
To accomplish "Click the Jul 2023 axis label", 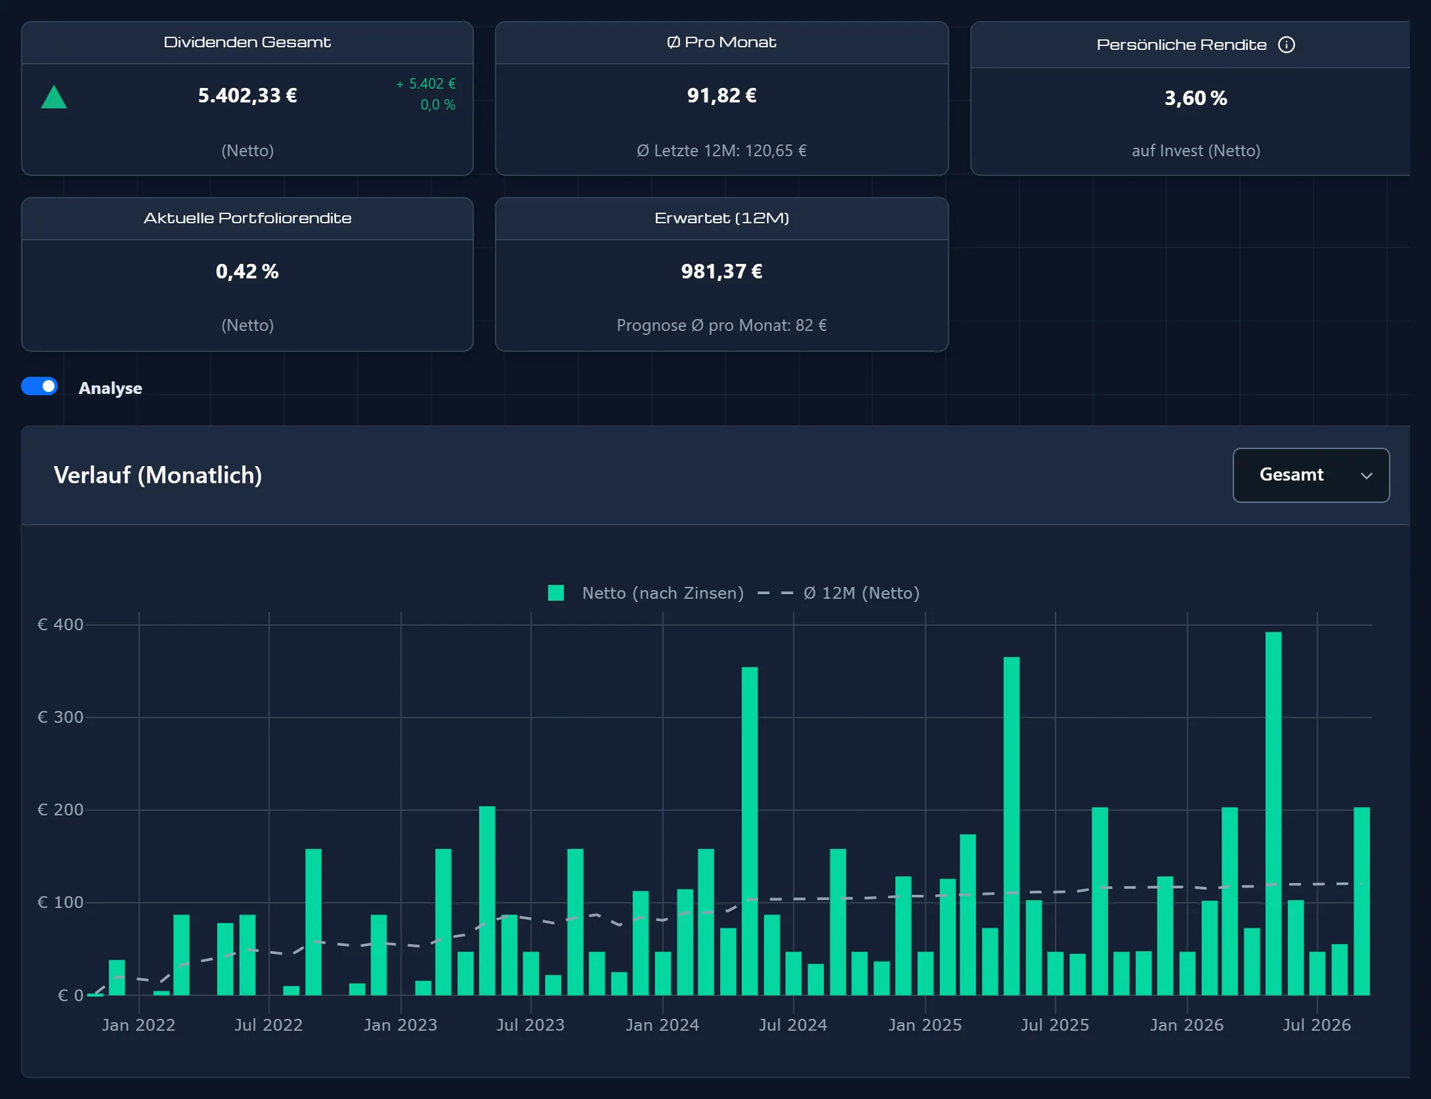I will (530, 1025).
